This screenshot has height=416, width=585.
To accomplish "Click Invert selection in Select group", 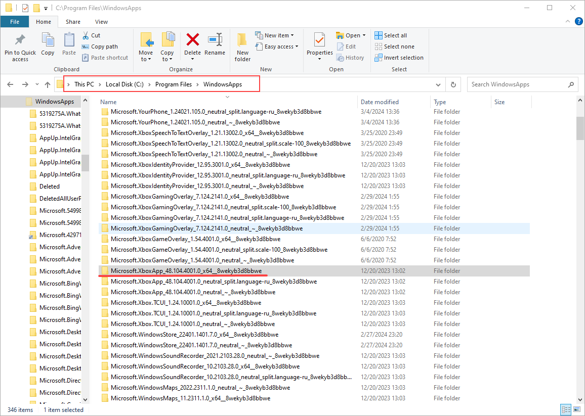I will 399,58.
